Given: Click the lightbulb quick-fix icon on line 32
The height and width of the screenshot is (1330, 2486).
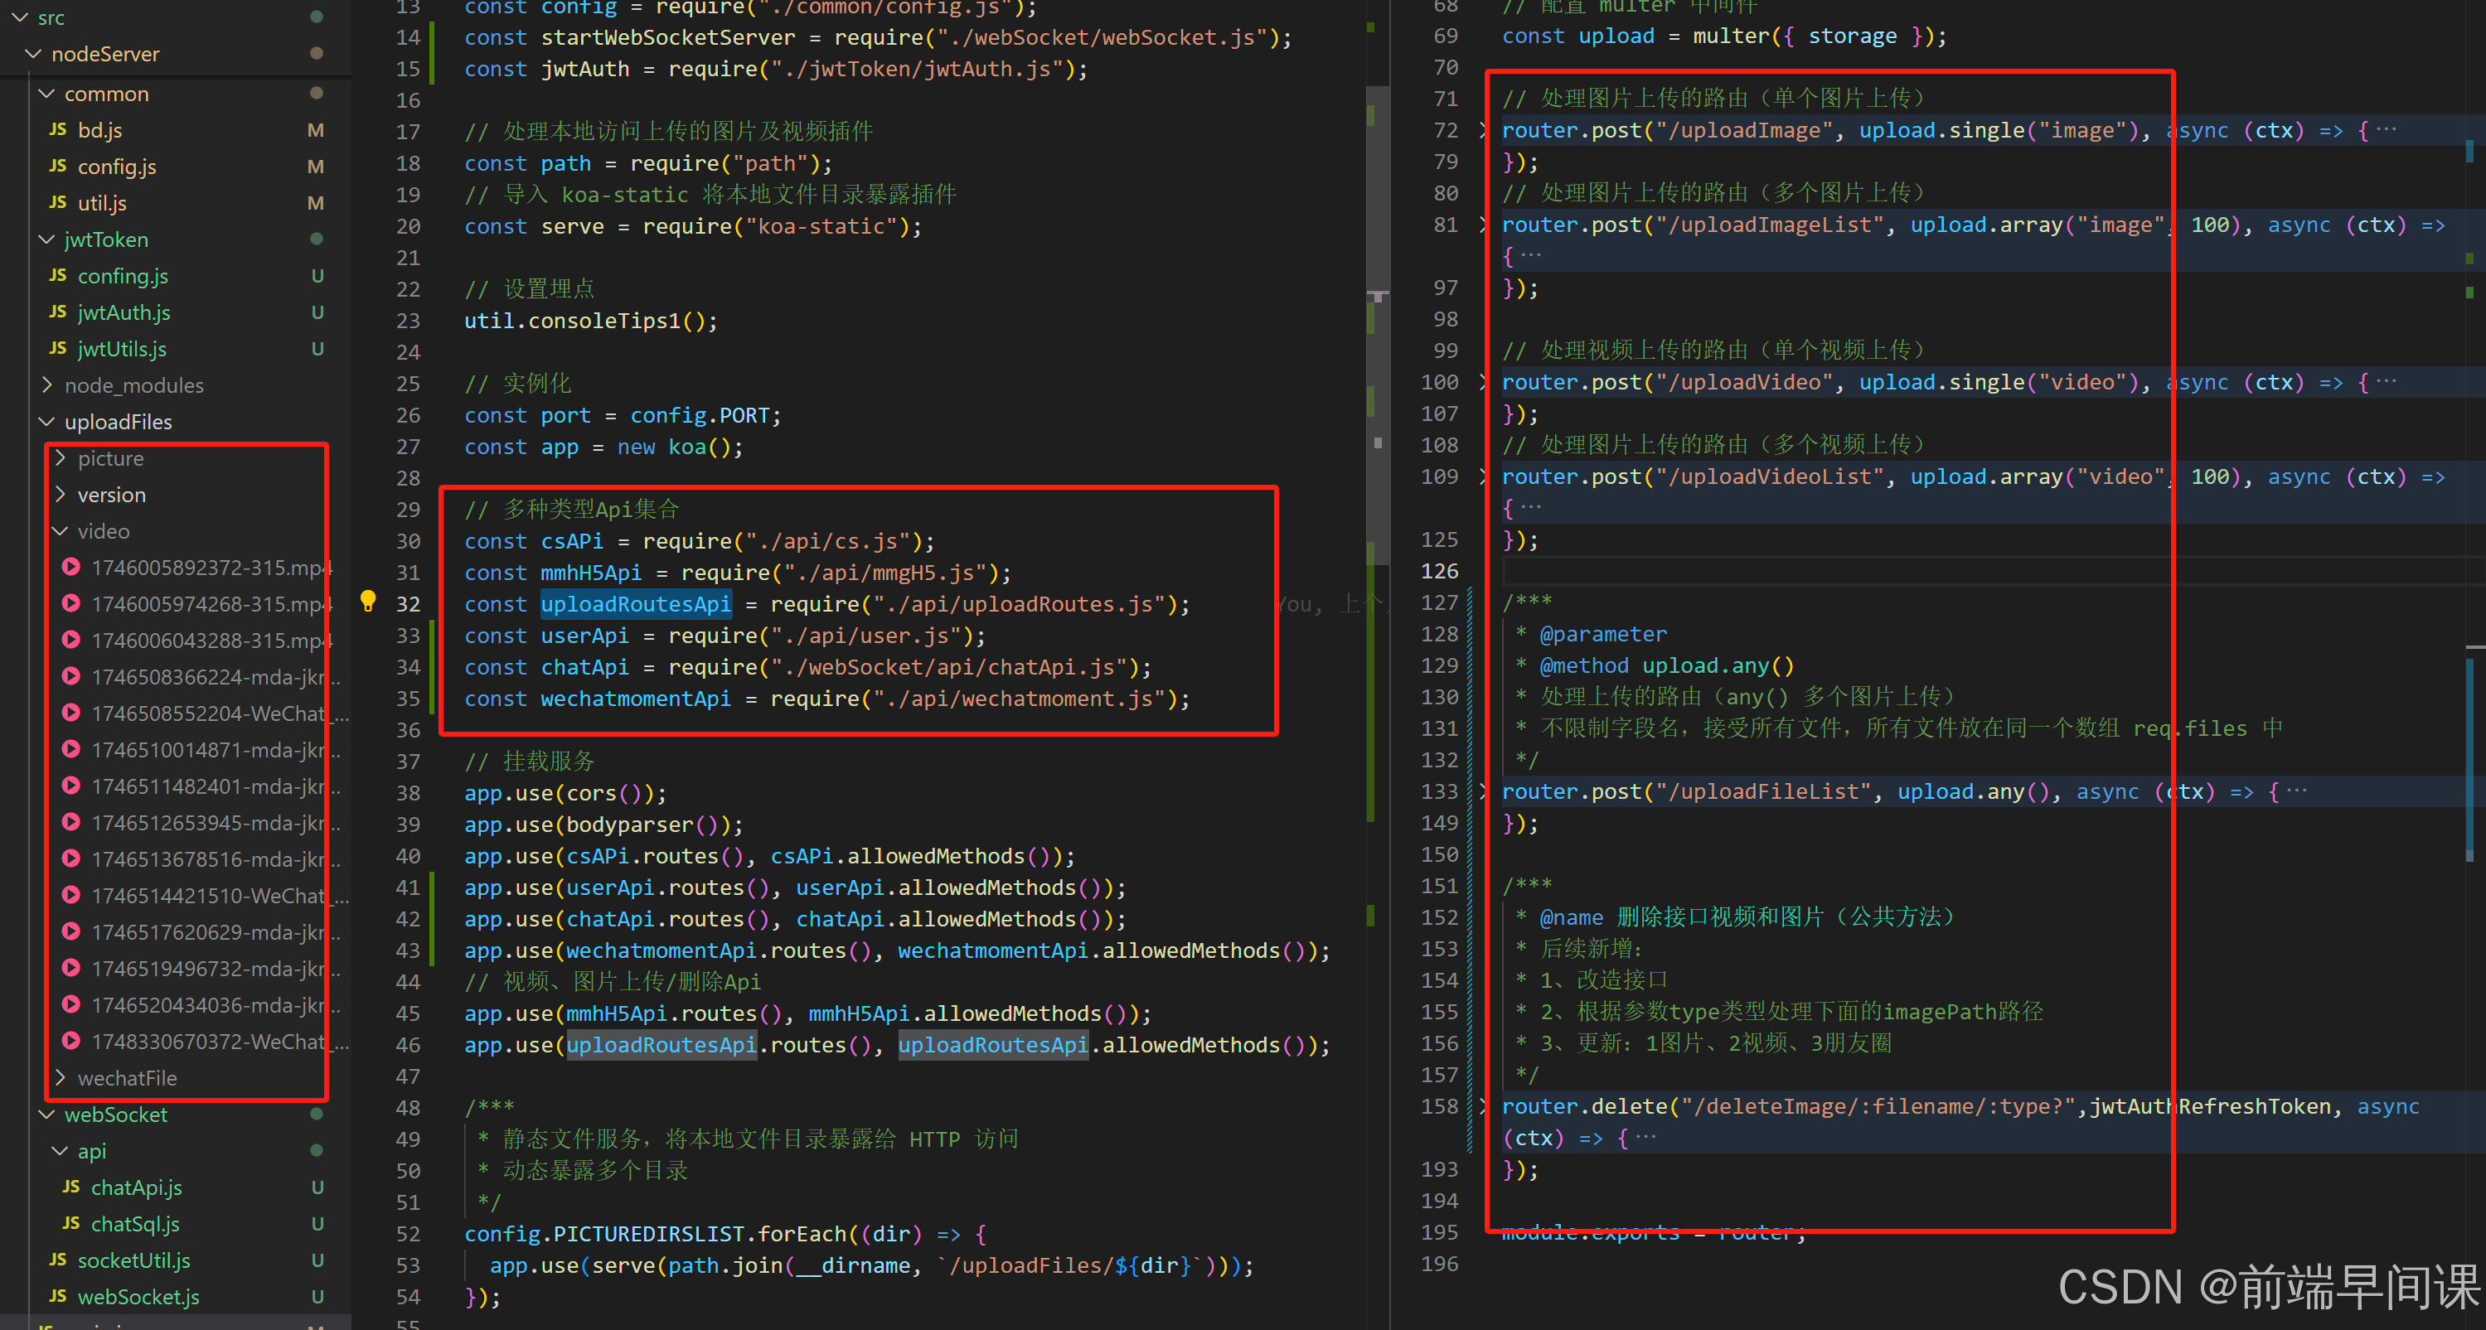Looking at the screenshot, I should (368, 602).
